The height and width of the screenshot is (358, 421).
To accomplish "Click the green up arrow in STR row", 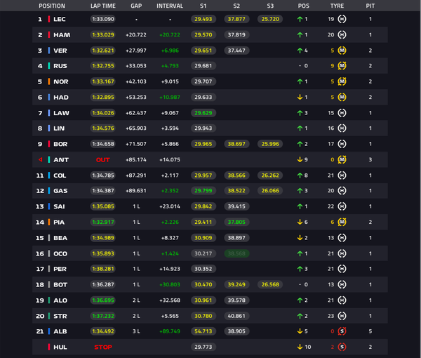I will pyautogui.click(x=300, y=316).
